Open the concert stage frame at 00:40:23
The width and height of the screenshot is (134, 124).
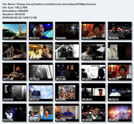pos(120,113)
